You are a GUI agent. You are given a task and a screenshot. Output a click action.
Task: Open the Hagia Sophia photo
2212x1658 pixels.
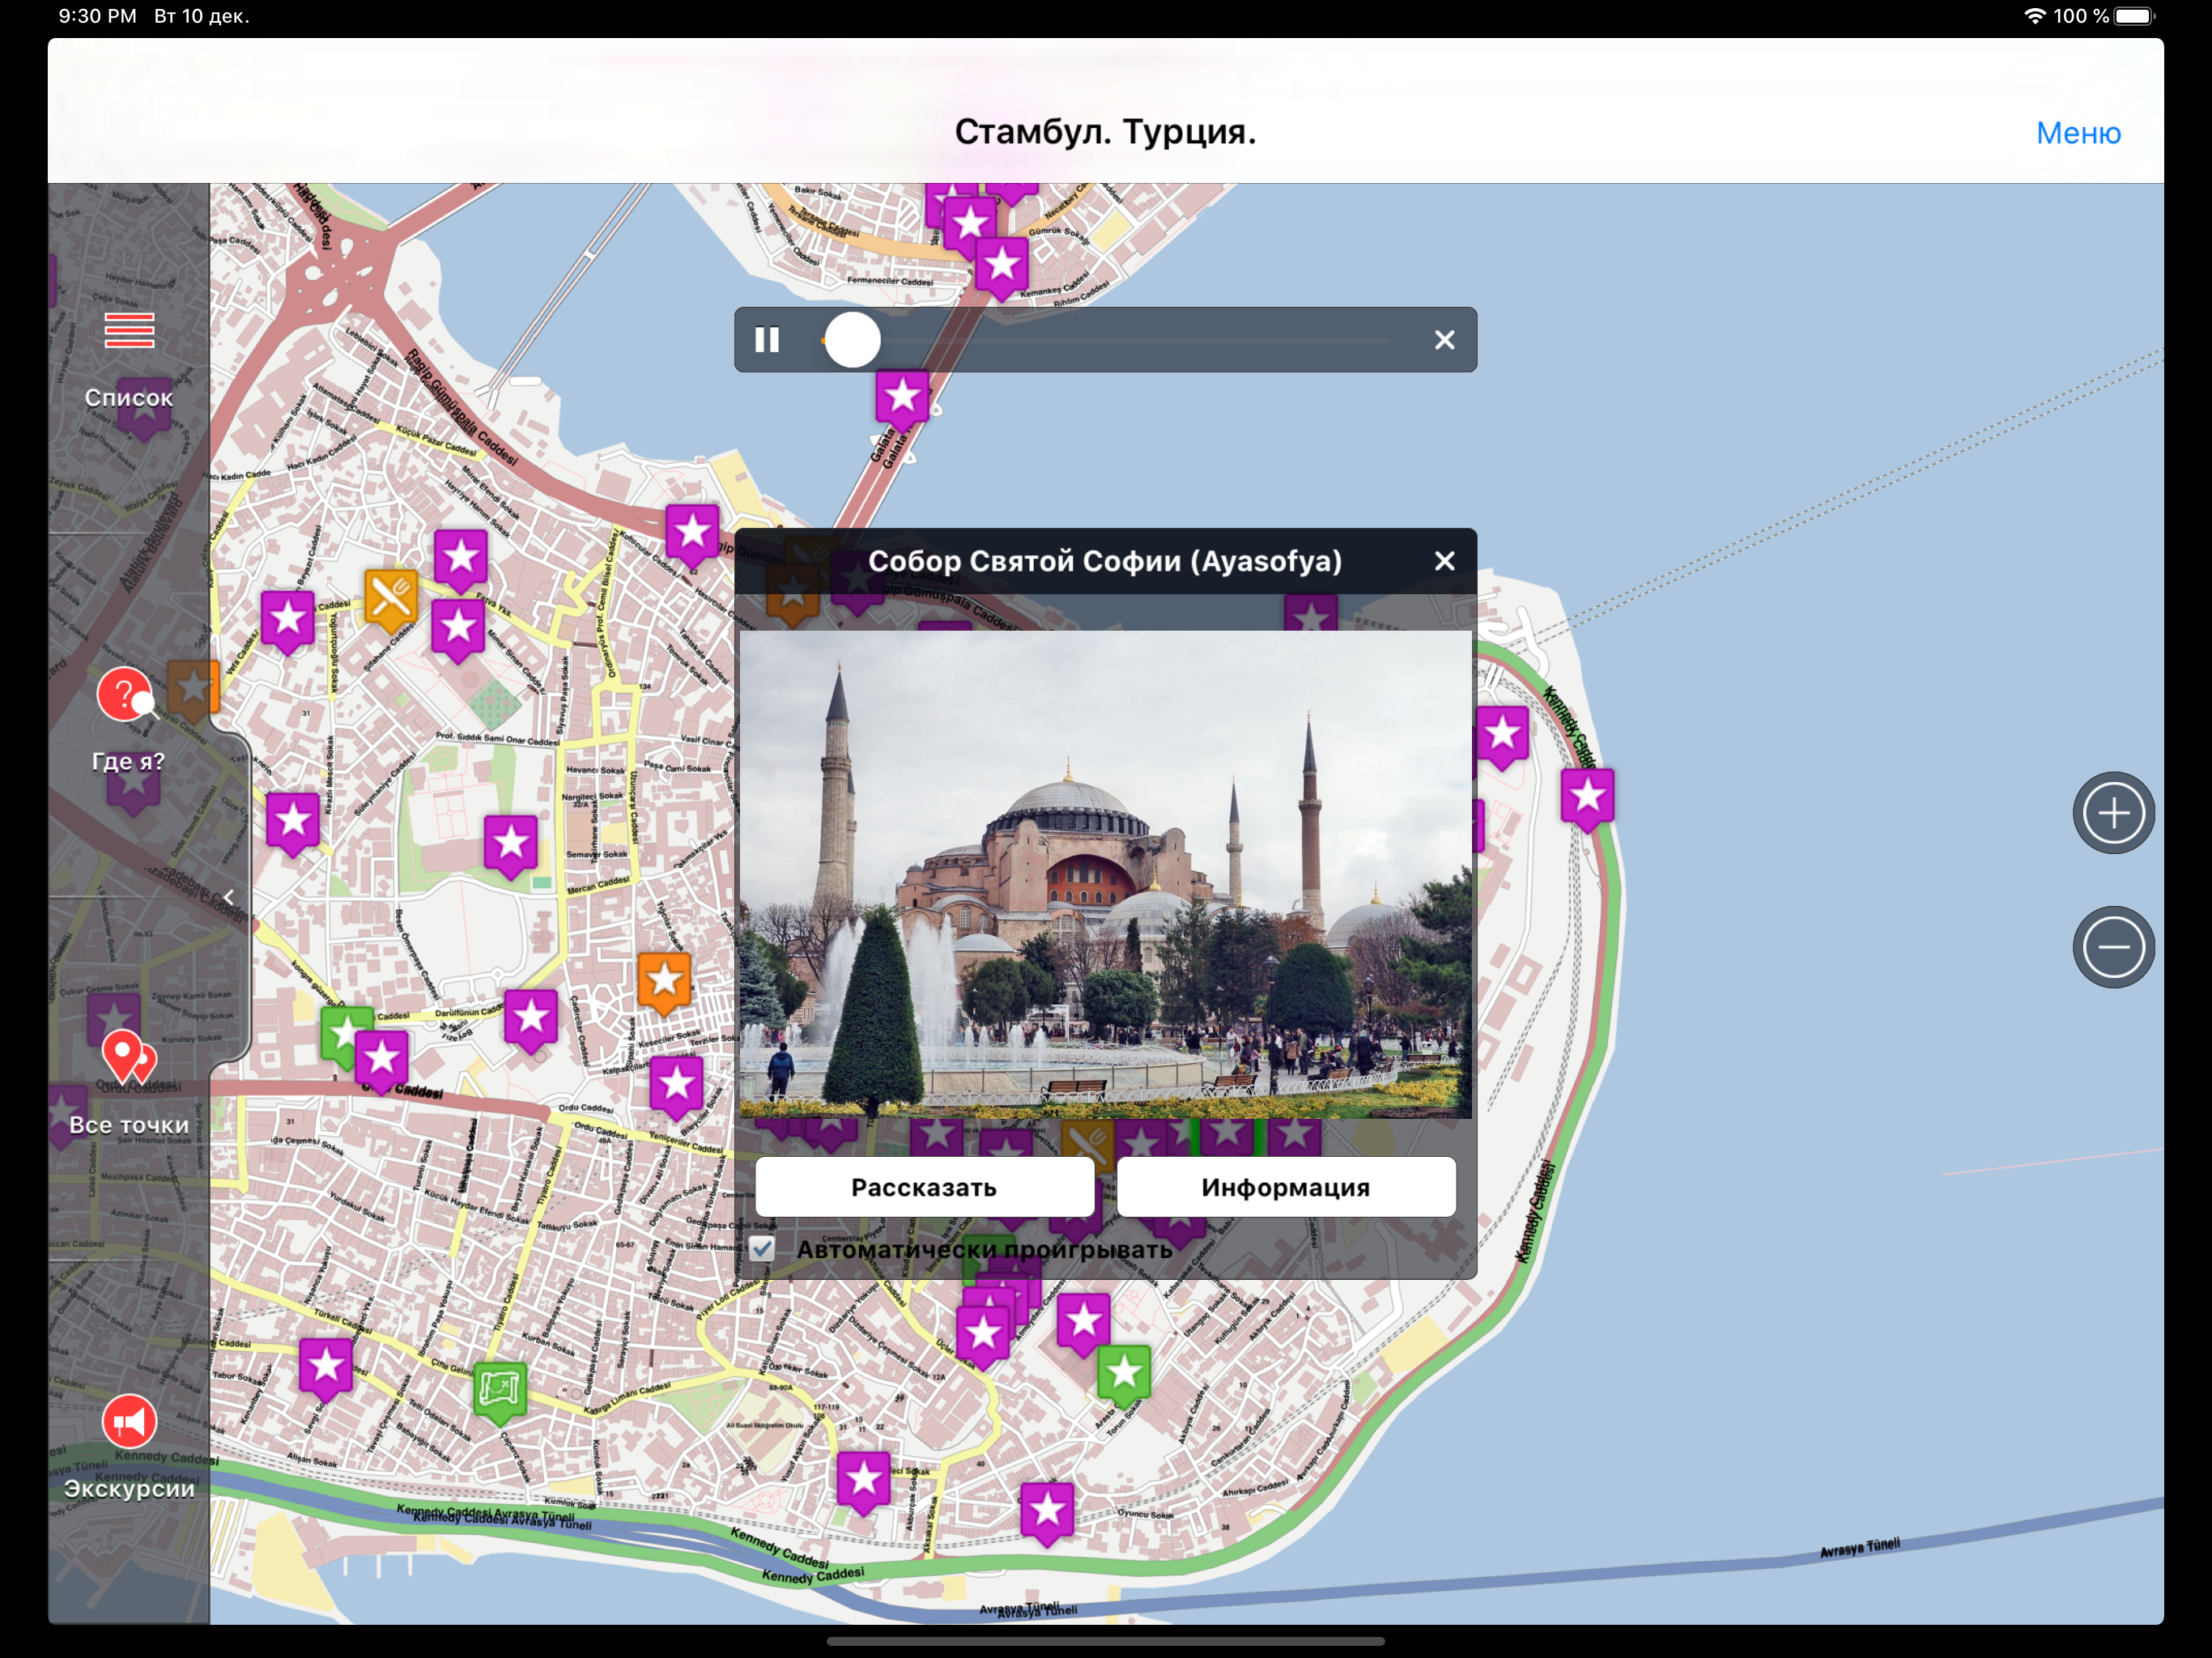click(1105, 873)
